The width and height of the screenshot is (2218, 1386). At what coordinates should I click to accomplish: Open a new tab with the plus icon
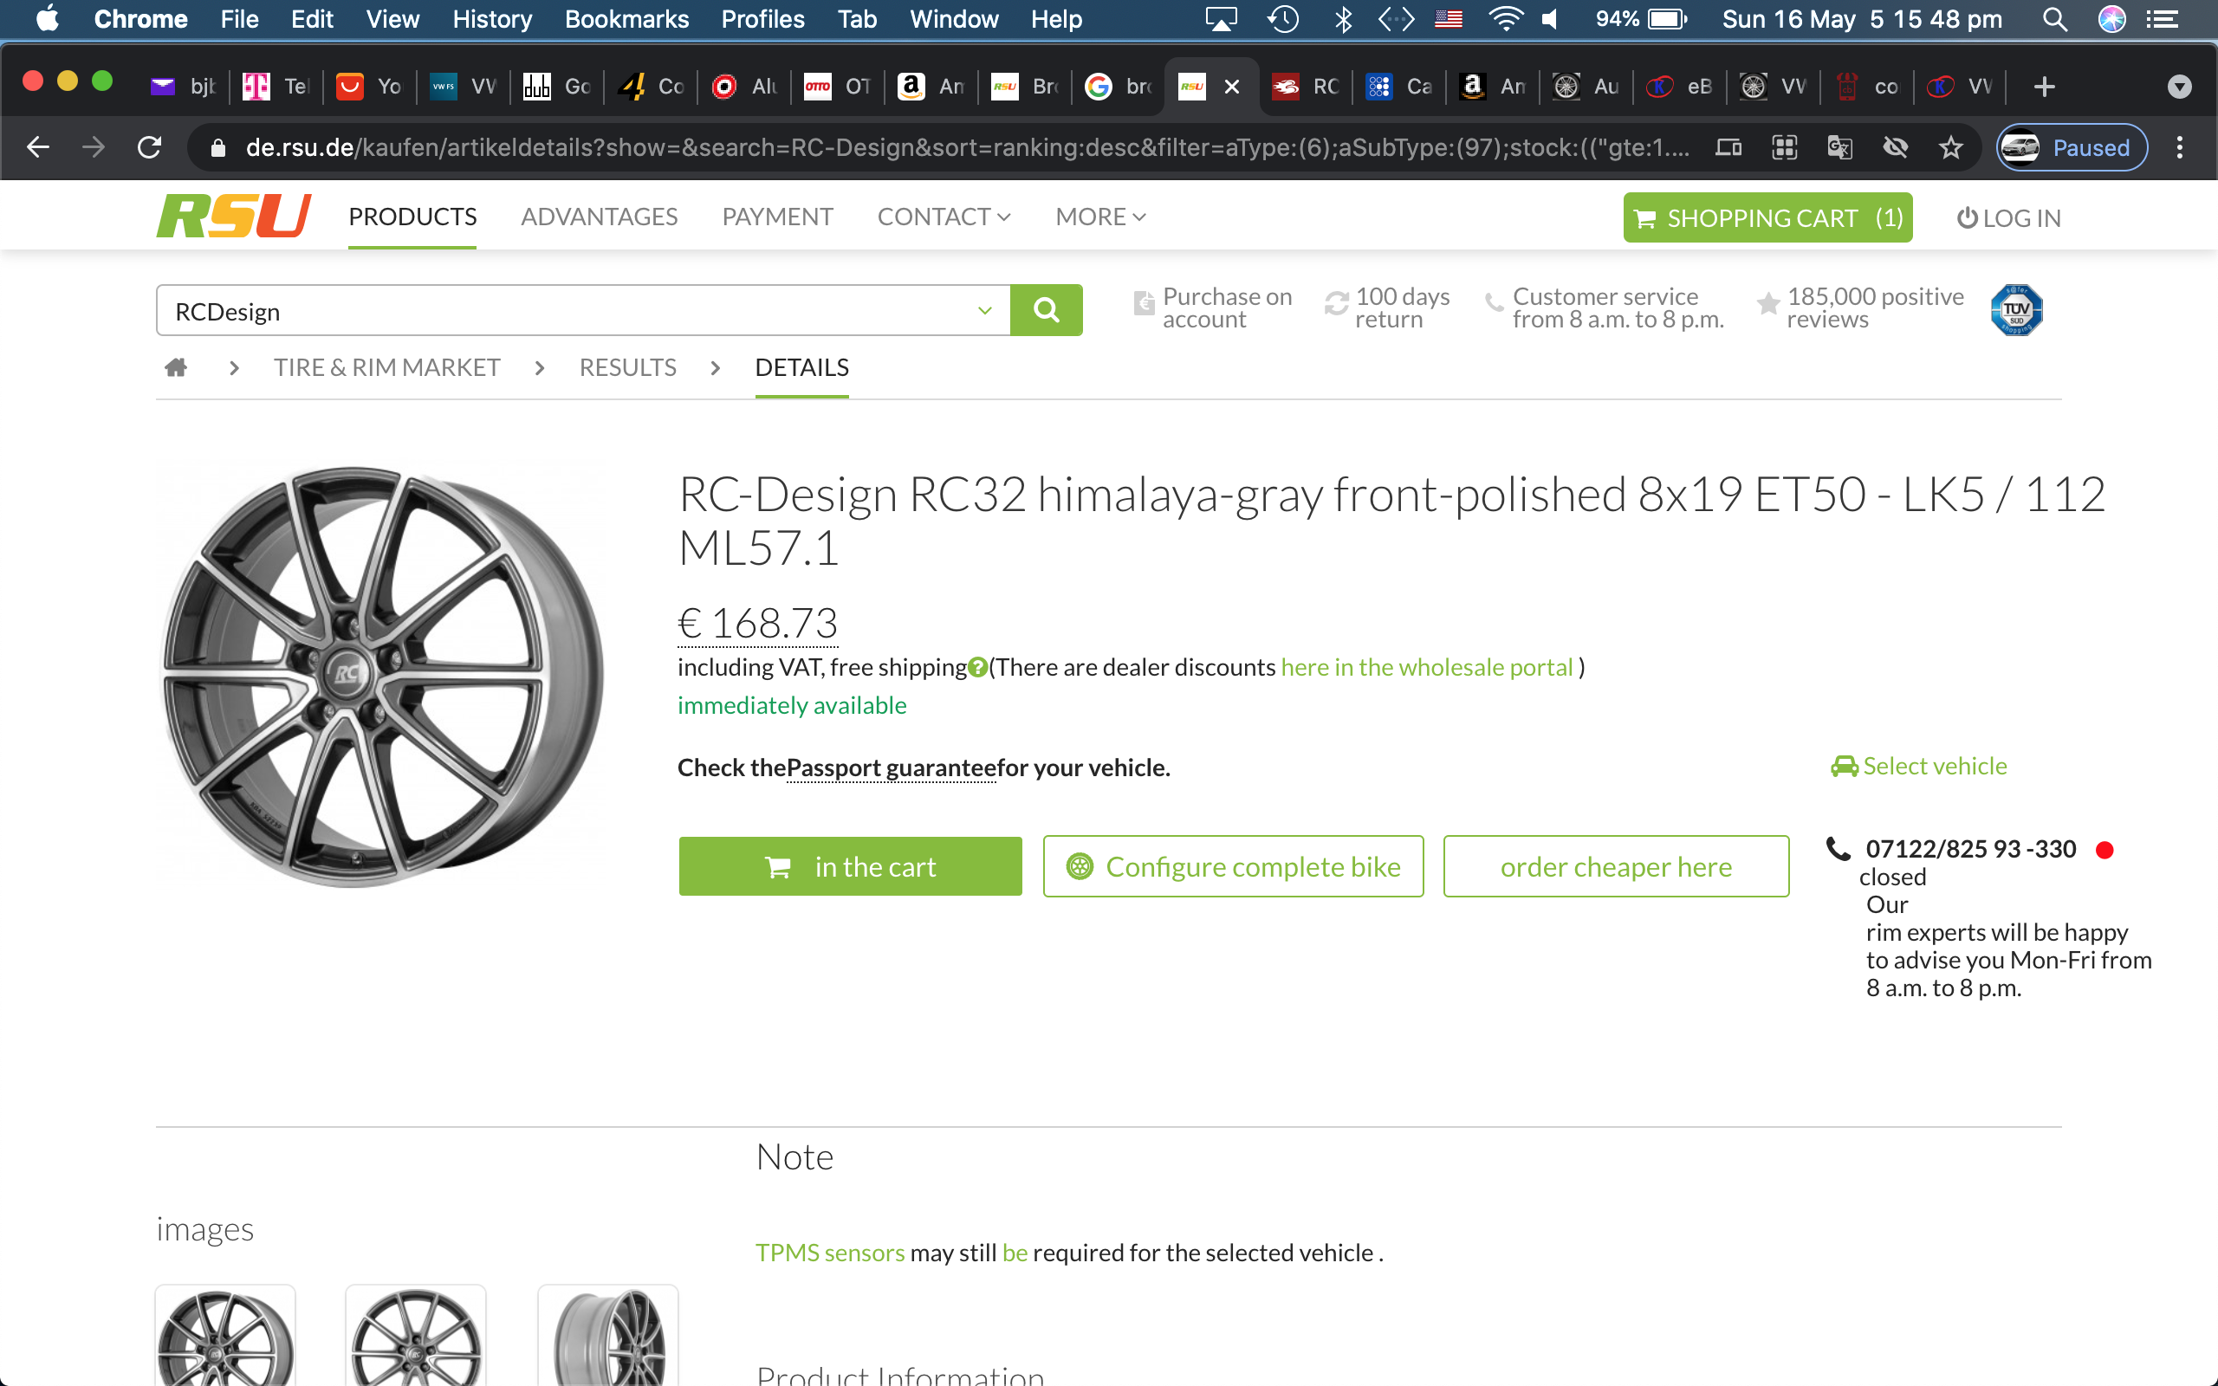pyautogui.click(x=2044, y=86)
